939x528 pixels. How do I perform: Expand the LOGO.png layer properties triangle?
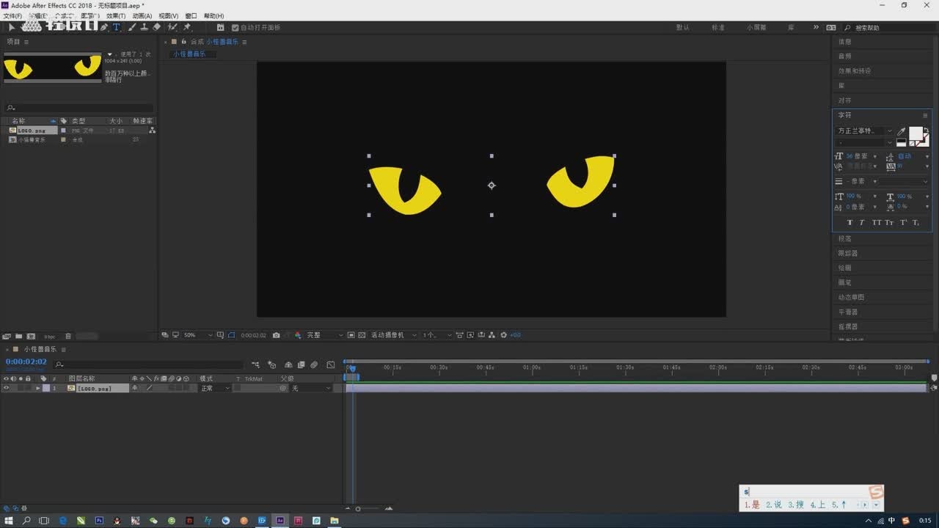point(37,388)
